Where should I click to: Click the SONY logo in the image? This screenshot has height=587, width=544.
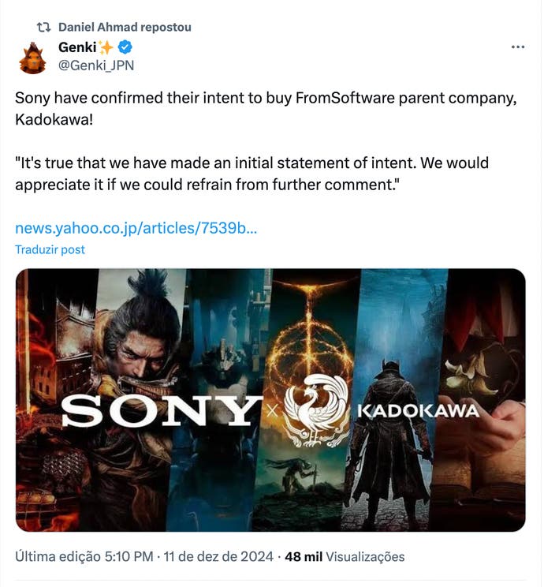click(x=162, y=410)
